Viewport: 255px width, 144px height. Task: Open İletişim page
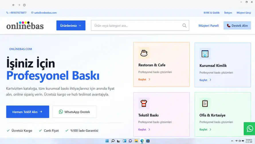[x=228, y=13]
